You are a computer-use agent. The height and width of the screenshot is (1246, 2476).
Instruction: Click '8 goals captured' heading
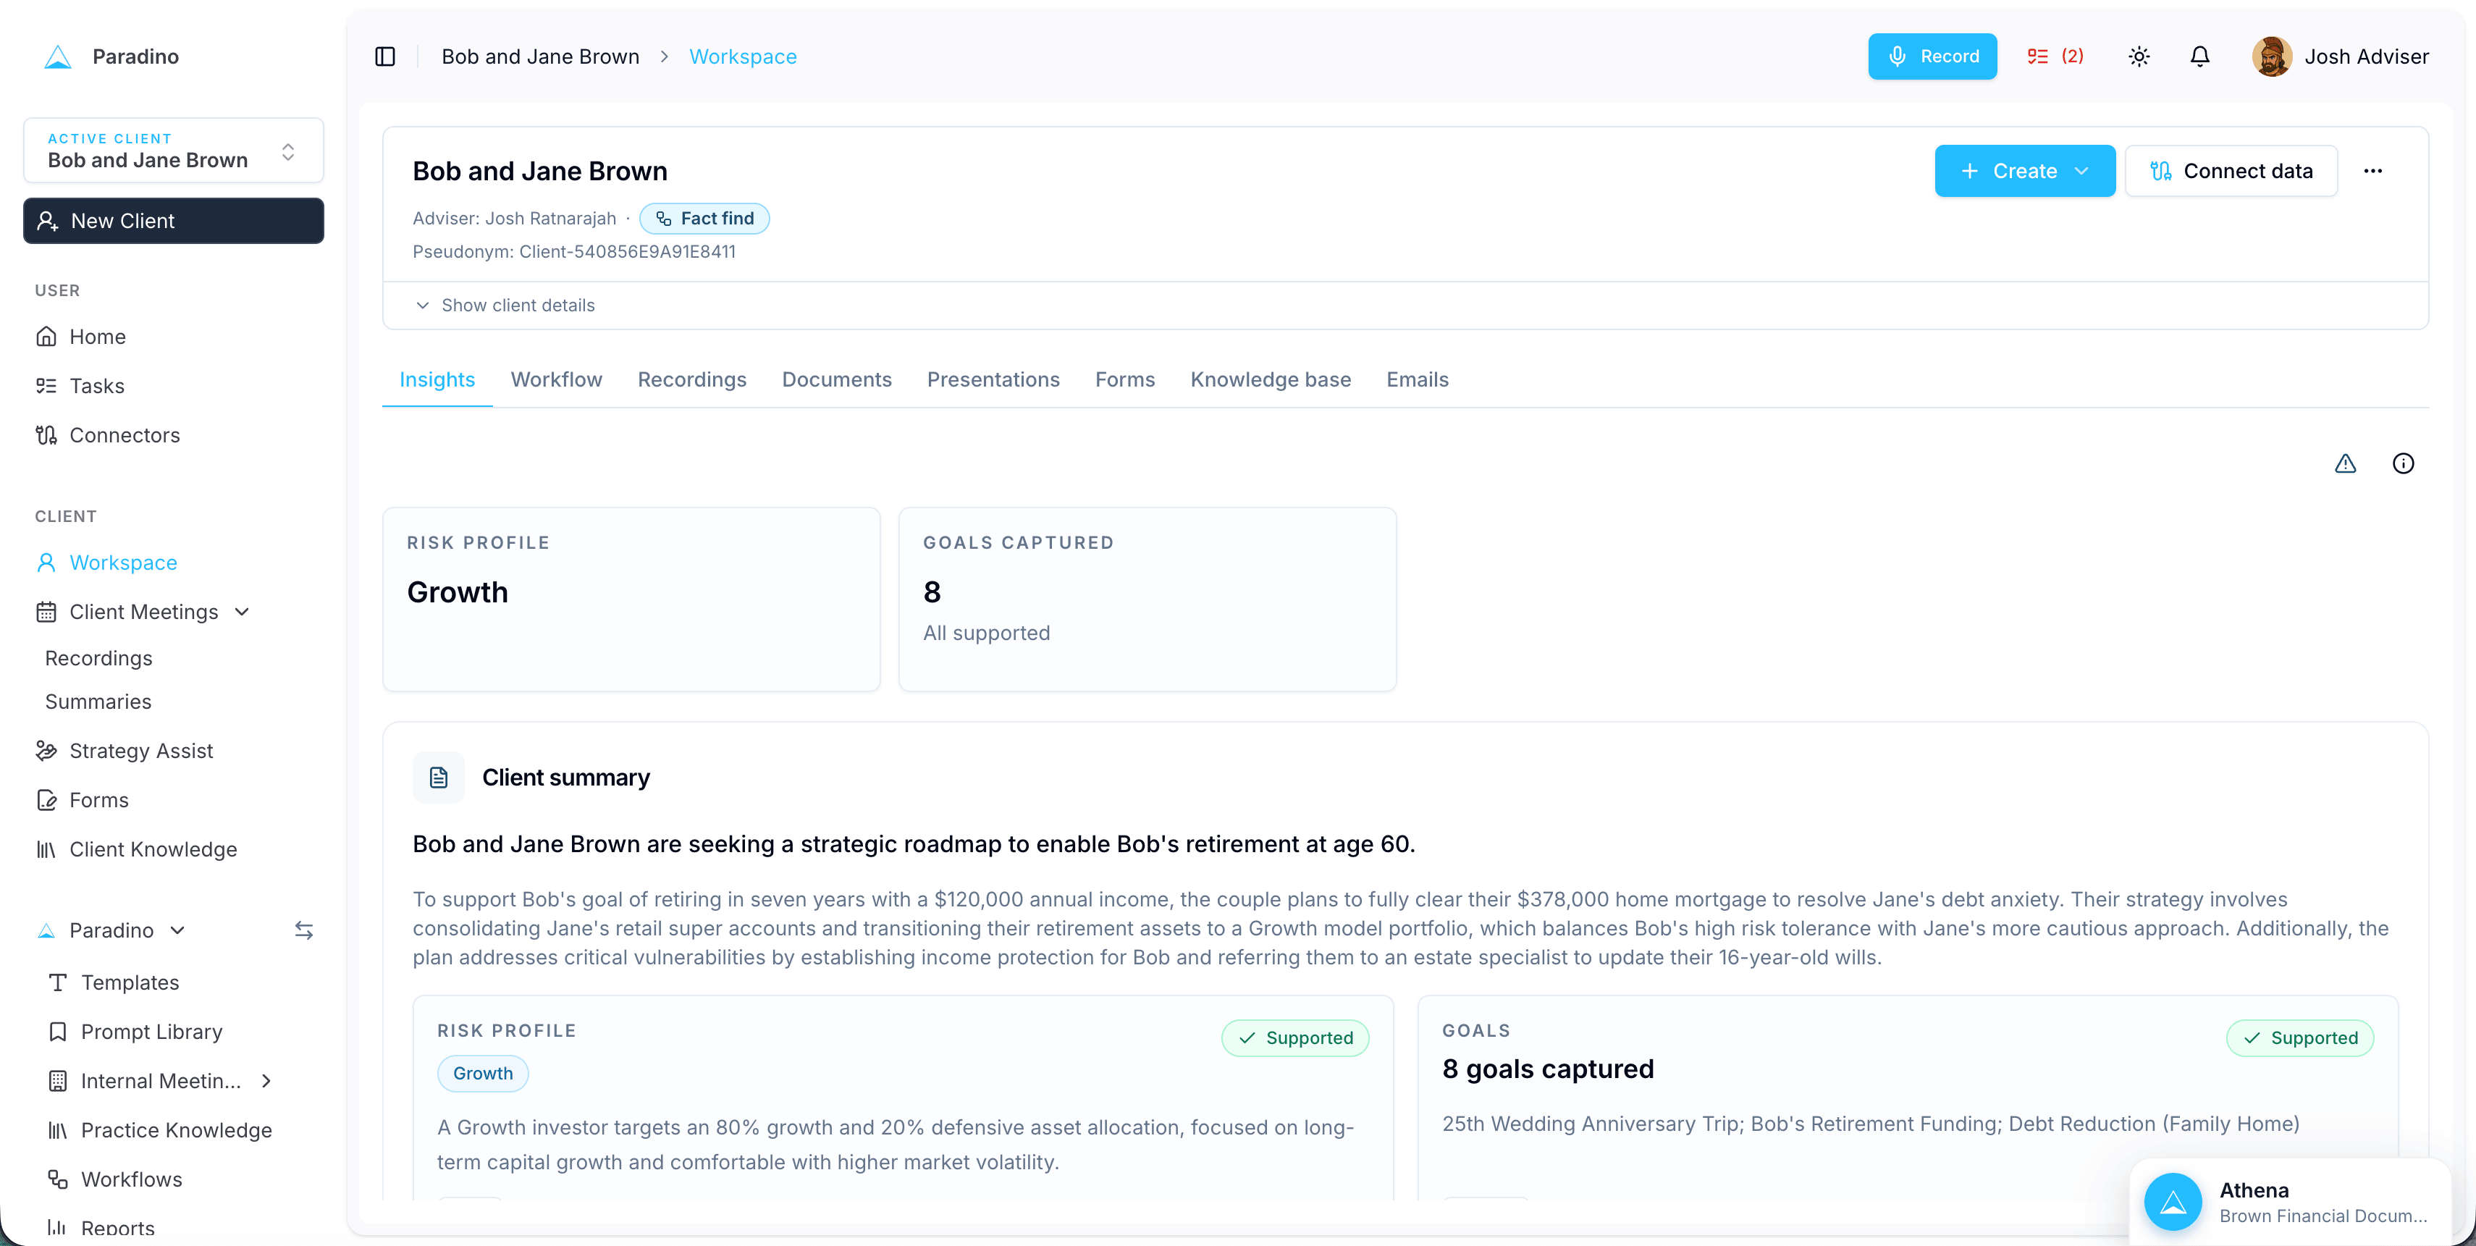(1548, 1069)
